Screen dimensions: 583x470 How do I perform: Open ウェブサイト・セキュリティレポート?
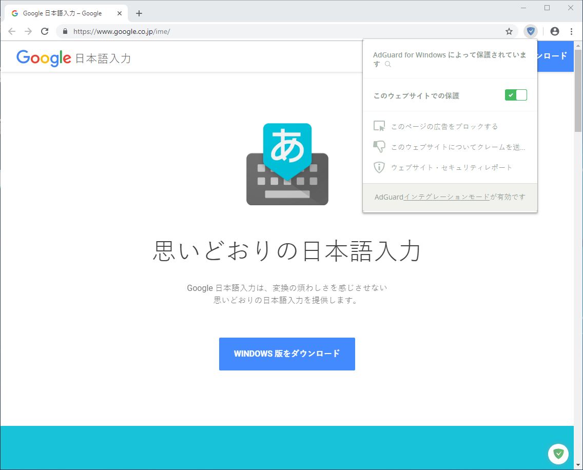(452, 167)
